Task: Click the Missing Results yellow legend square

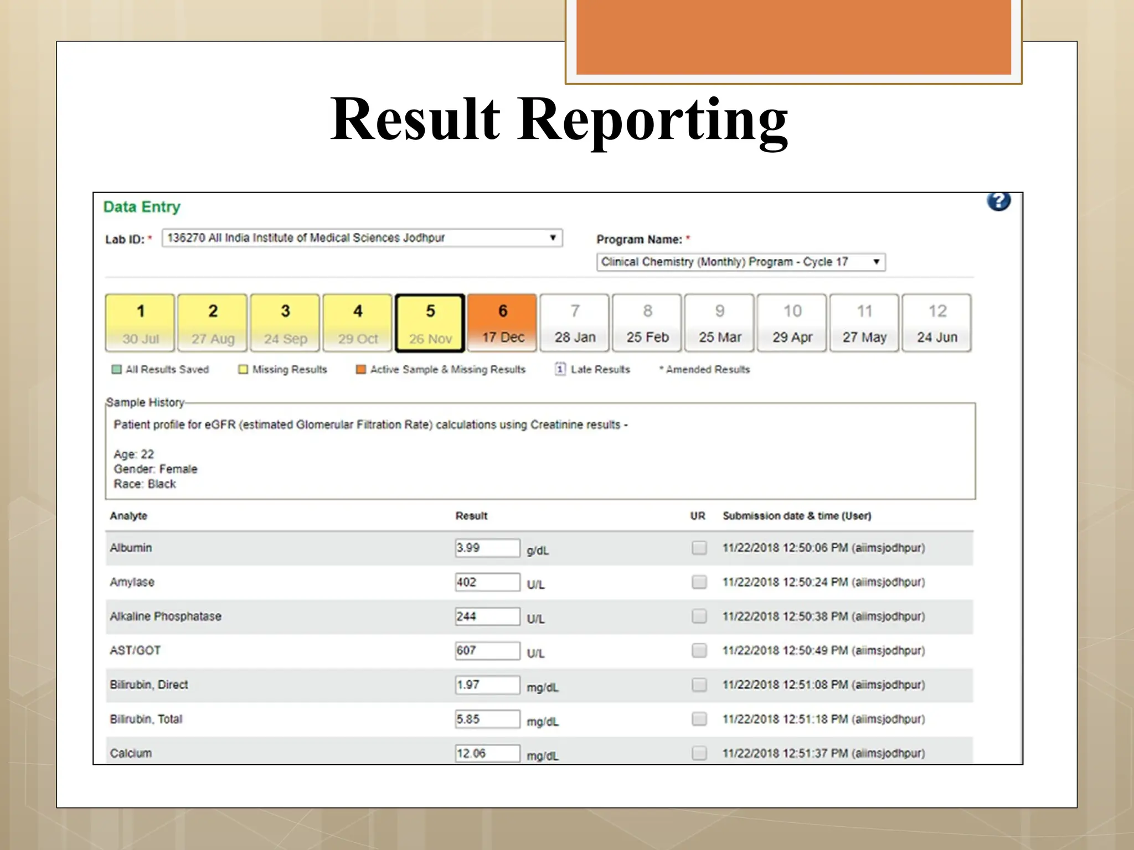Action: 243,370
